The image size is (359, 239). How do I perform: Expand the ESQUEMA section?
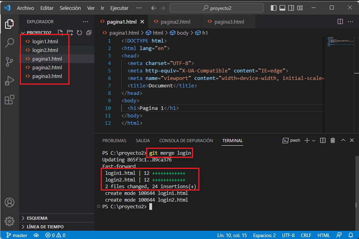pos(57,218)
